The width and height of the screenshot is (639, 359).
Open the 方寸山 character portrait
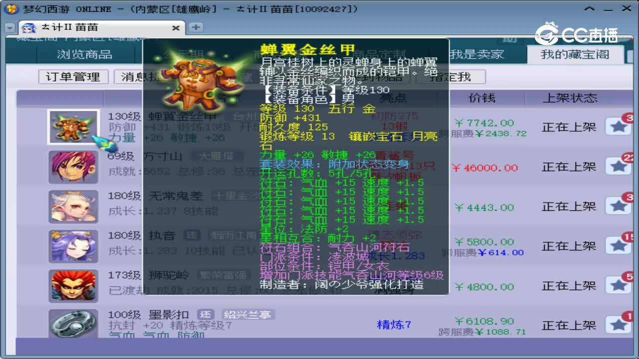[x=73, y=167]
